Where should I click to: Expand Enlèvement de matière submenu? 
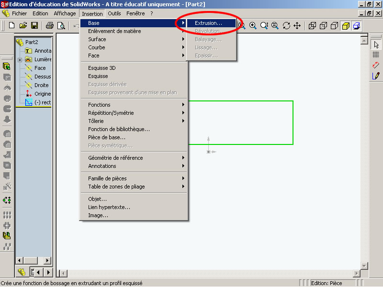134,31
